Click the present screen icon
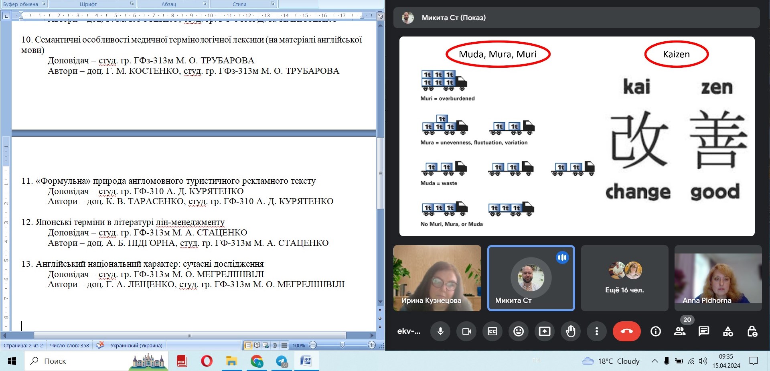Screen dimensions: 770x371 click(x=545, y=331)
